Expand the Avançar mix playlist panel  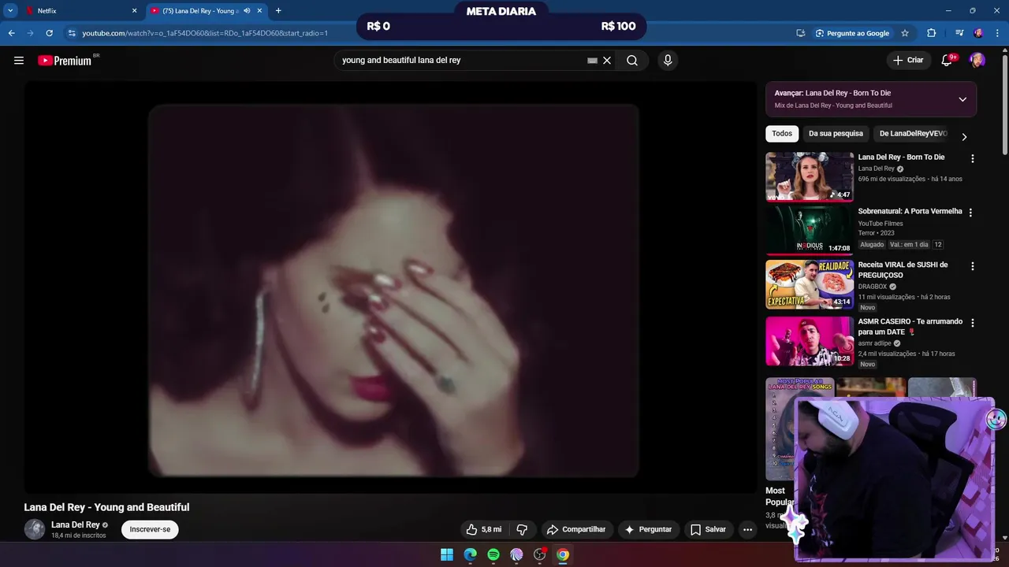(962, 99)
